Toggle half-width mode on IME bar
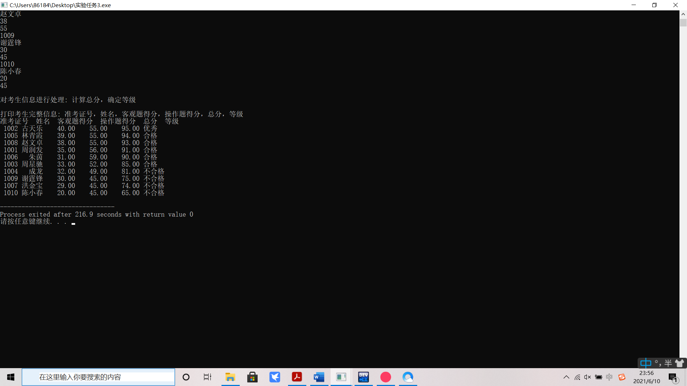 tap(668, 363)
